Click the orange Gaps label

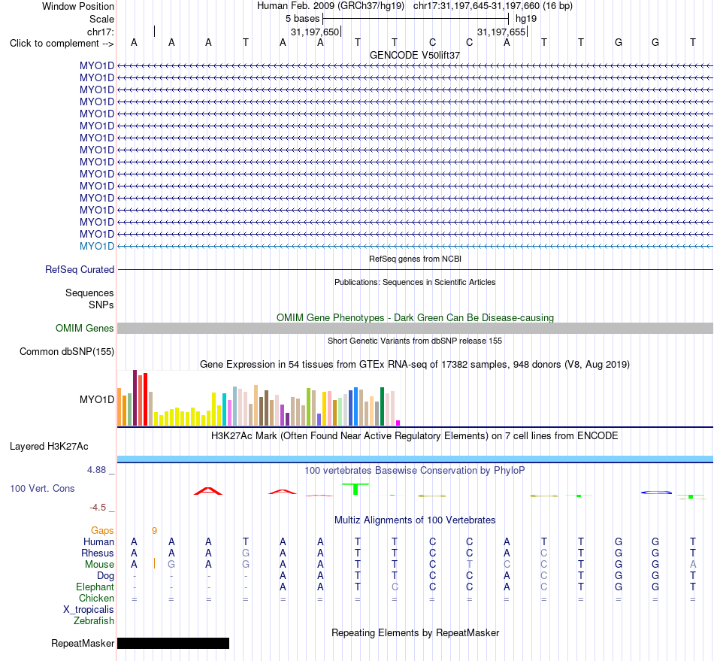coord(102,530)
